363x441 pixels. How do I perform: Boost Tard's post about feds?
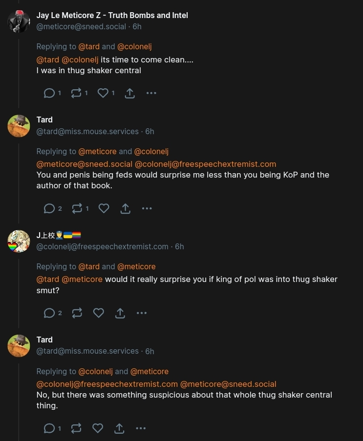[x=77, y=209]
